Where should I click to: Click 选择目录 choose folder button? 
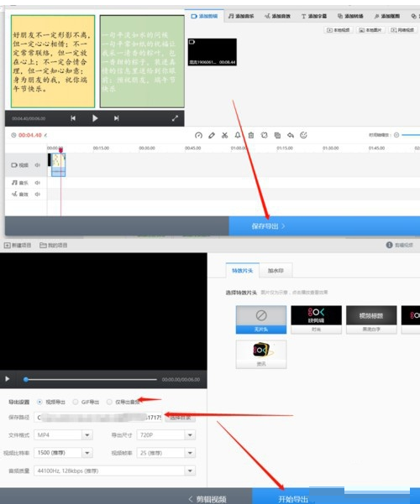point(180,418)
